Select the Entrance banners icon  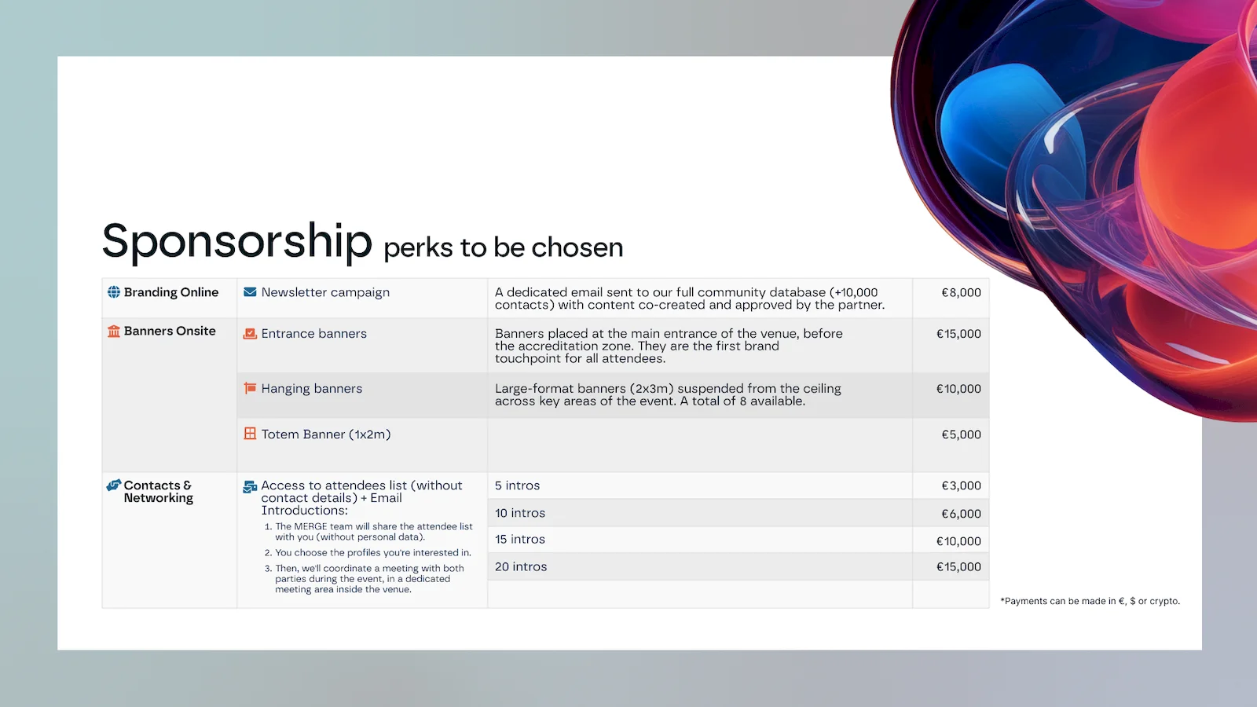pos(250,334)
